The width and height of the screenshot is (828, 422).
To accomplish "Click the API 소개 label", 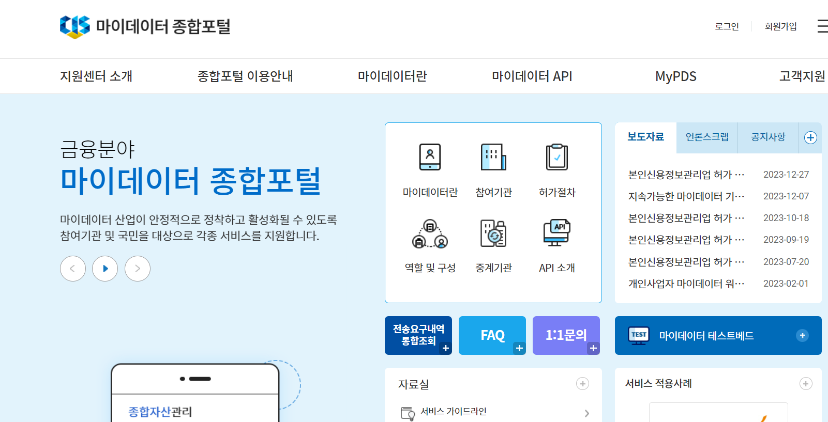I will 557,268.
